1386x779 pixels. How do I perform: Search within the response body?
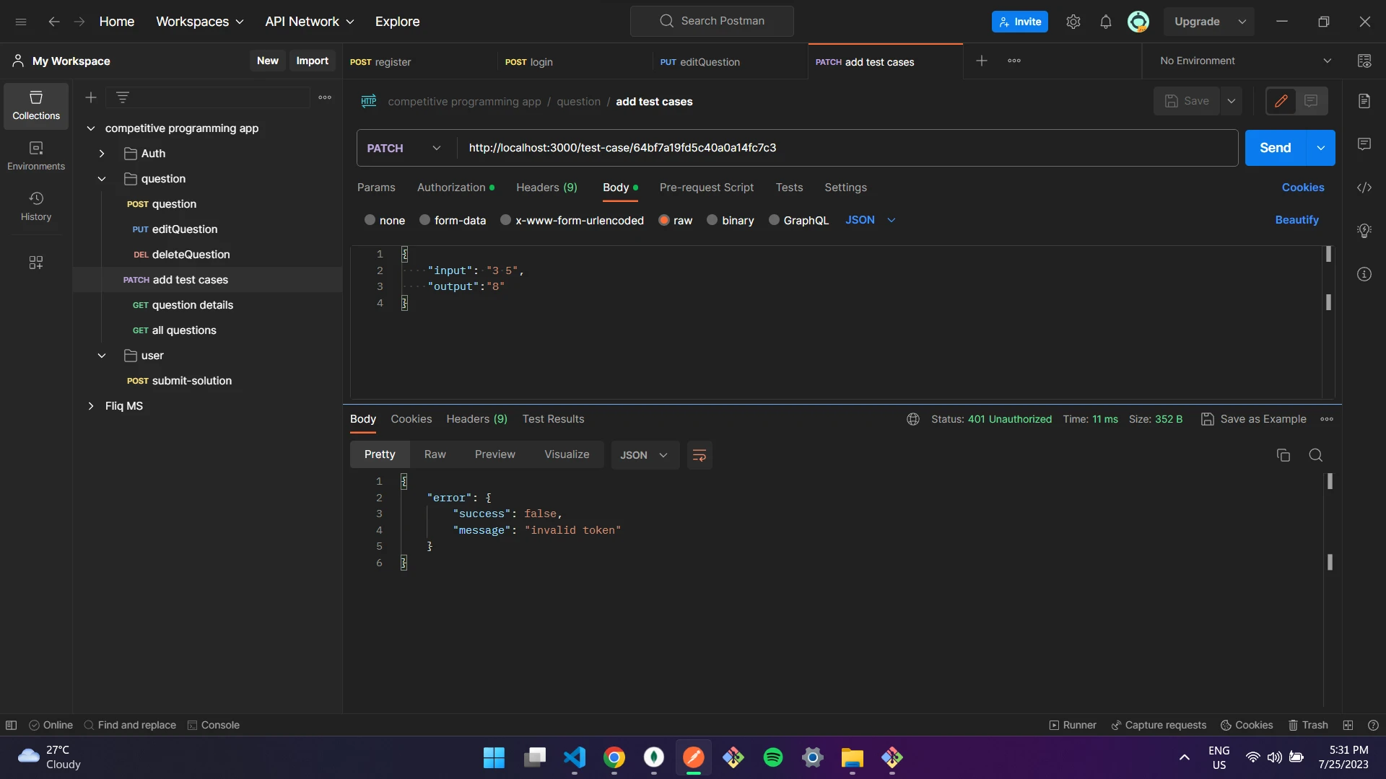(x=1316, y=455)
